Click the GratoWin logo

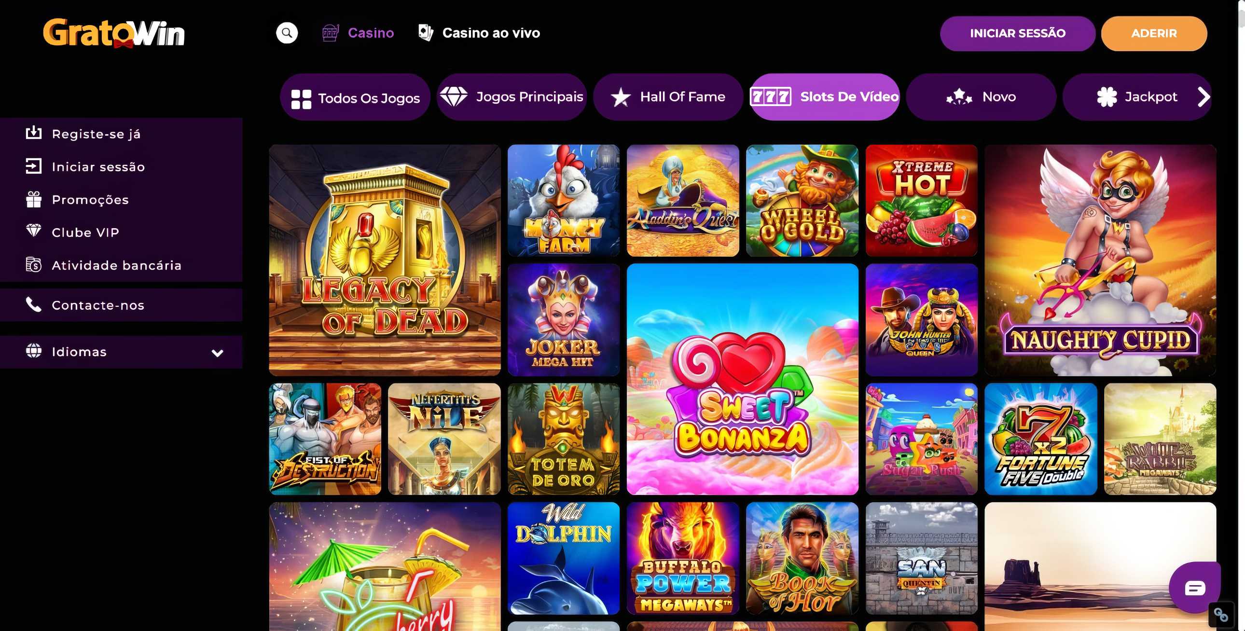(x=114, y=33)
